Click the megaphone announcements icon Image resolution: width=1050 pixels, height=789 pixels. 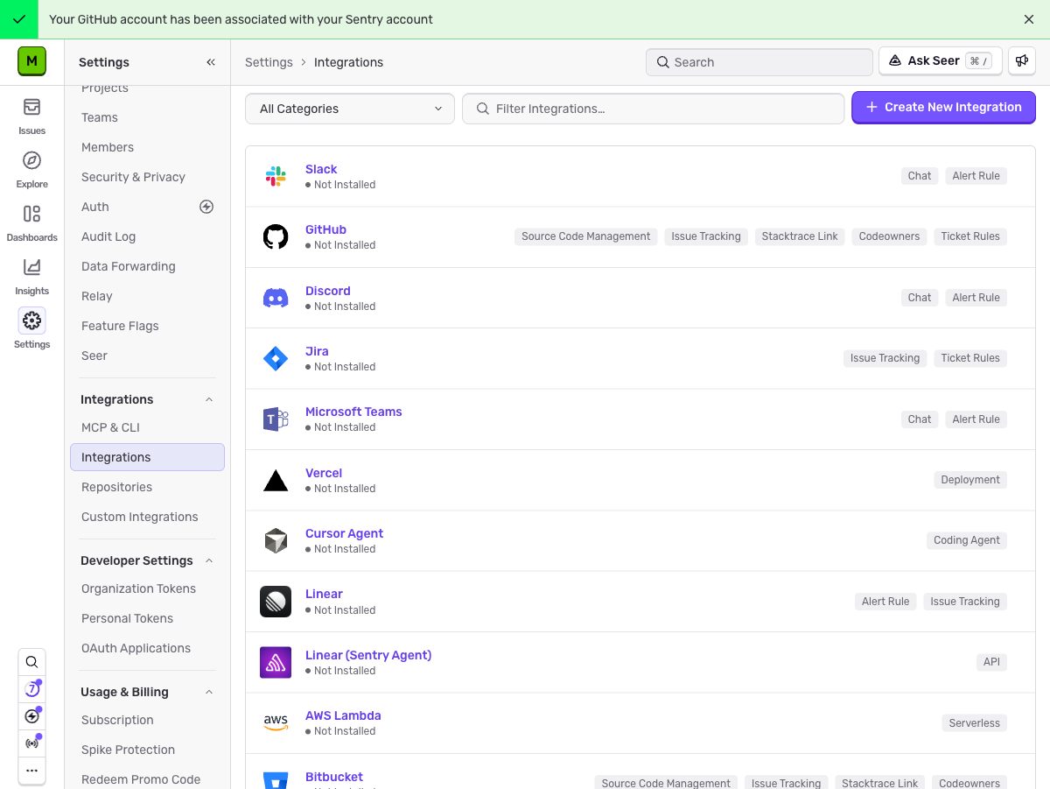tap(1022, 61)
